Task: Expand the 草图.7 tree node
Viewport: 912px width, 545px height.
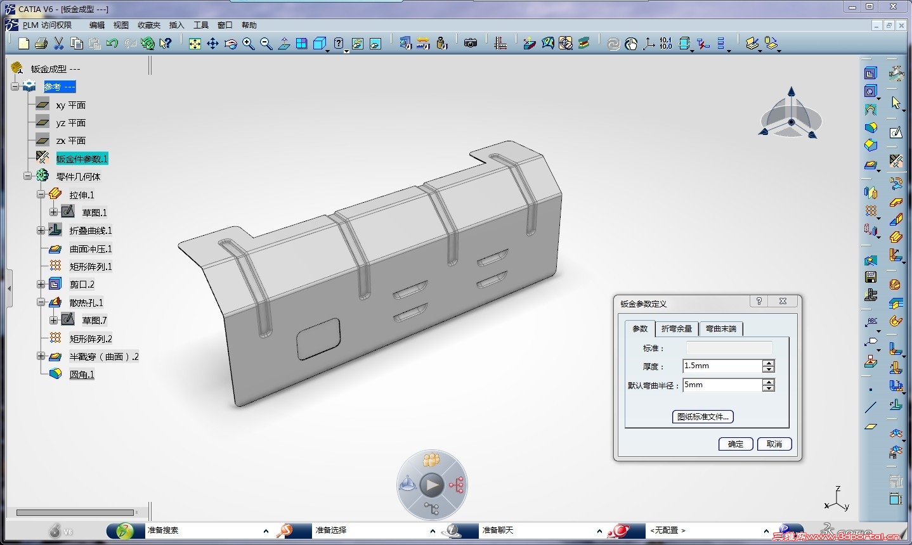Action: pyautogui.click(x=54, y=320)
